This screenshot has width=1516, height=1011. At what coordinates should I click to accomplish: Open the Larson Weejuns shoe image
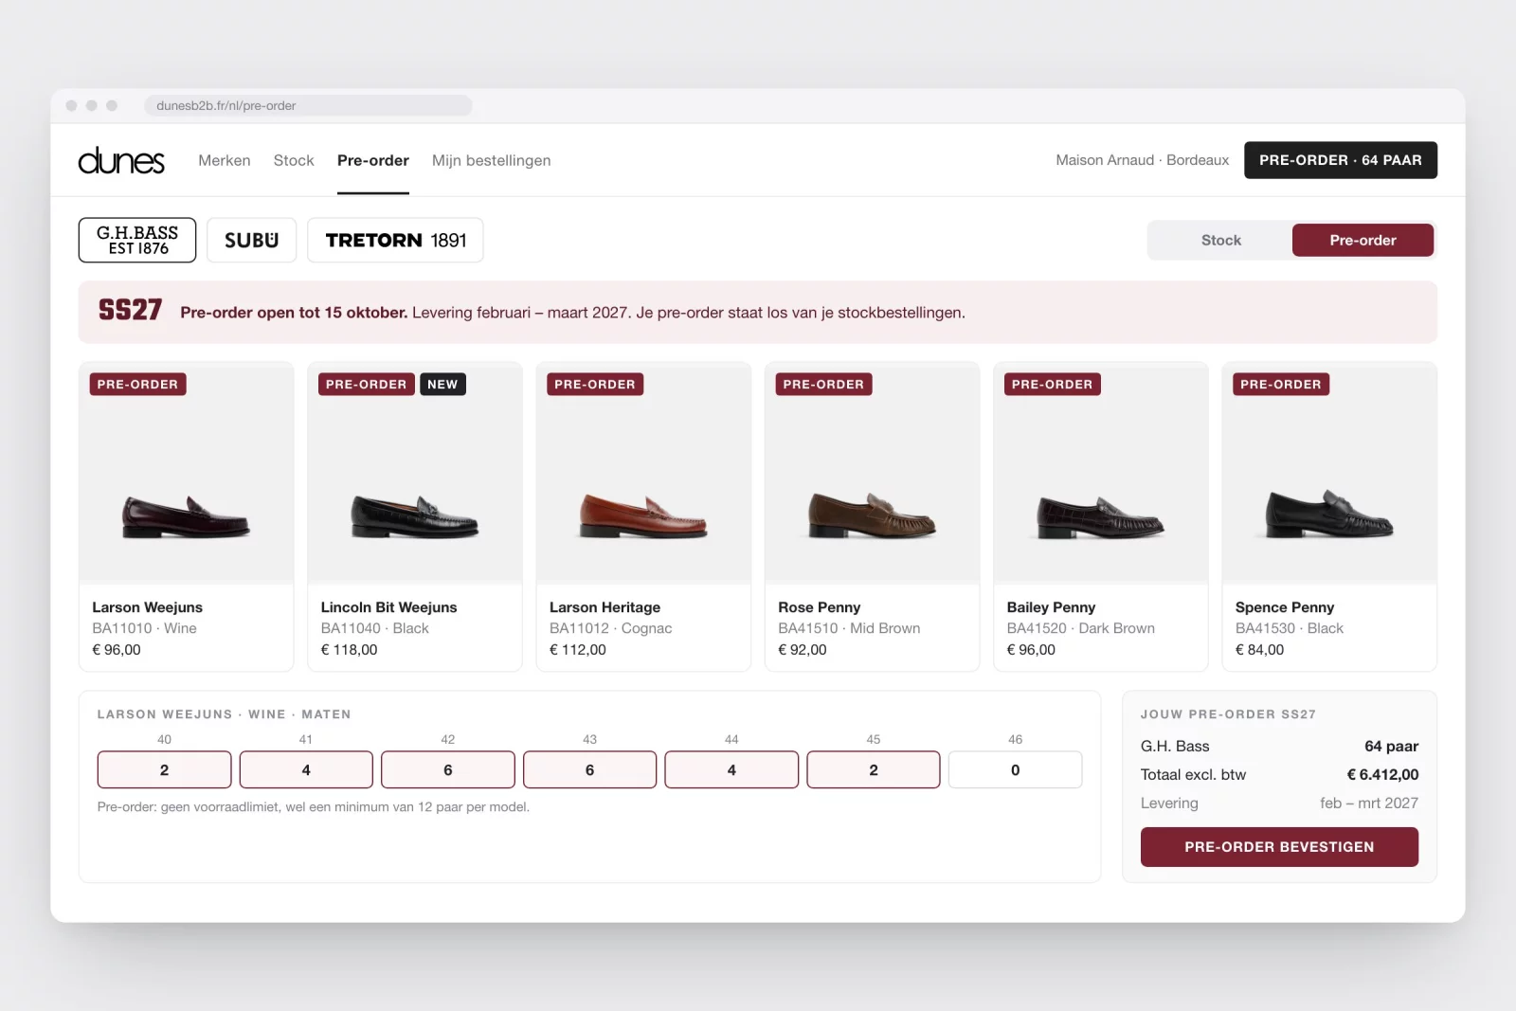click(x=186, y=473)
